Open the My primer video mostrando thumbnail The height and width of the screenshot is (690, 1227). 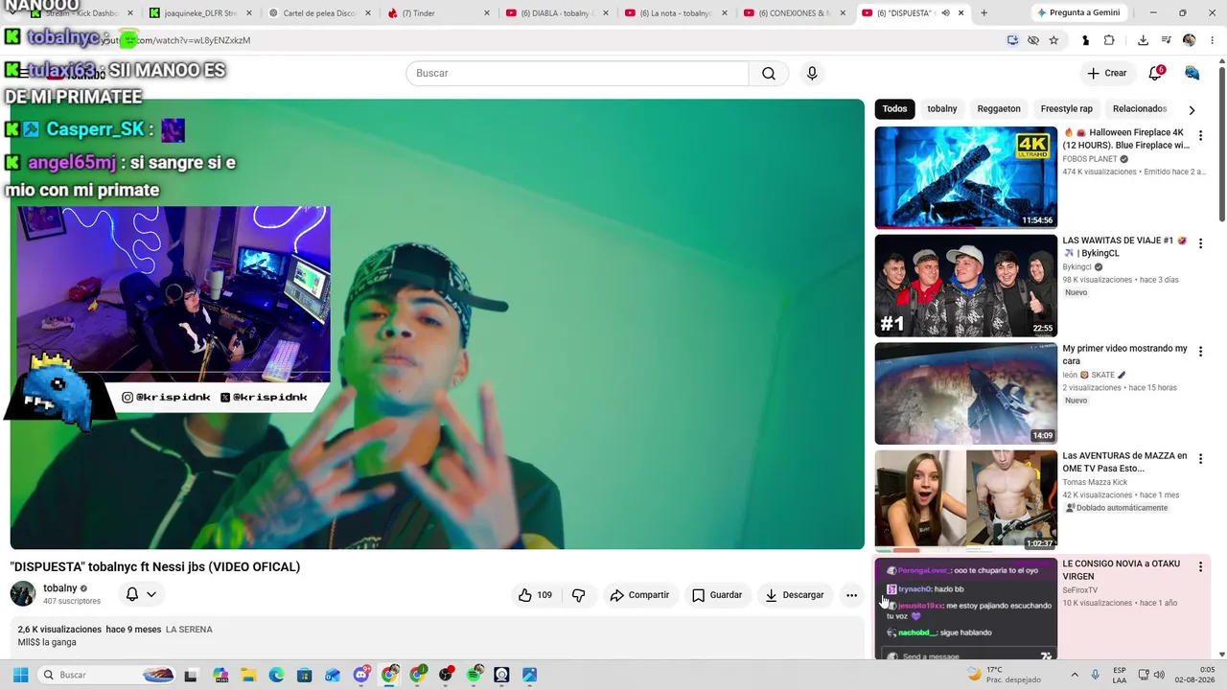click(x=965, y=393)
